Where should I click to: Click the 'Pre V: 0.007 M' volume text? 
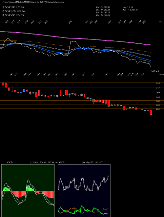[130, 10]
